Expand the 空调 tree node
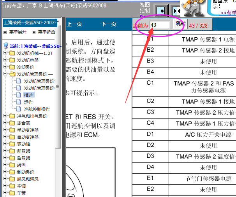Screen dimensions: 236x197 click(5, 186)
